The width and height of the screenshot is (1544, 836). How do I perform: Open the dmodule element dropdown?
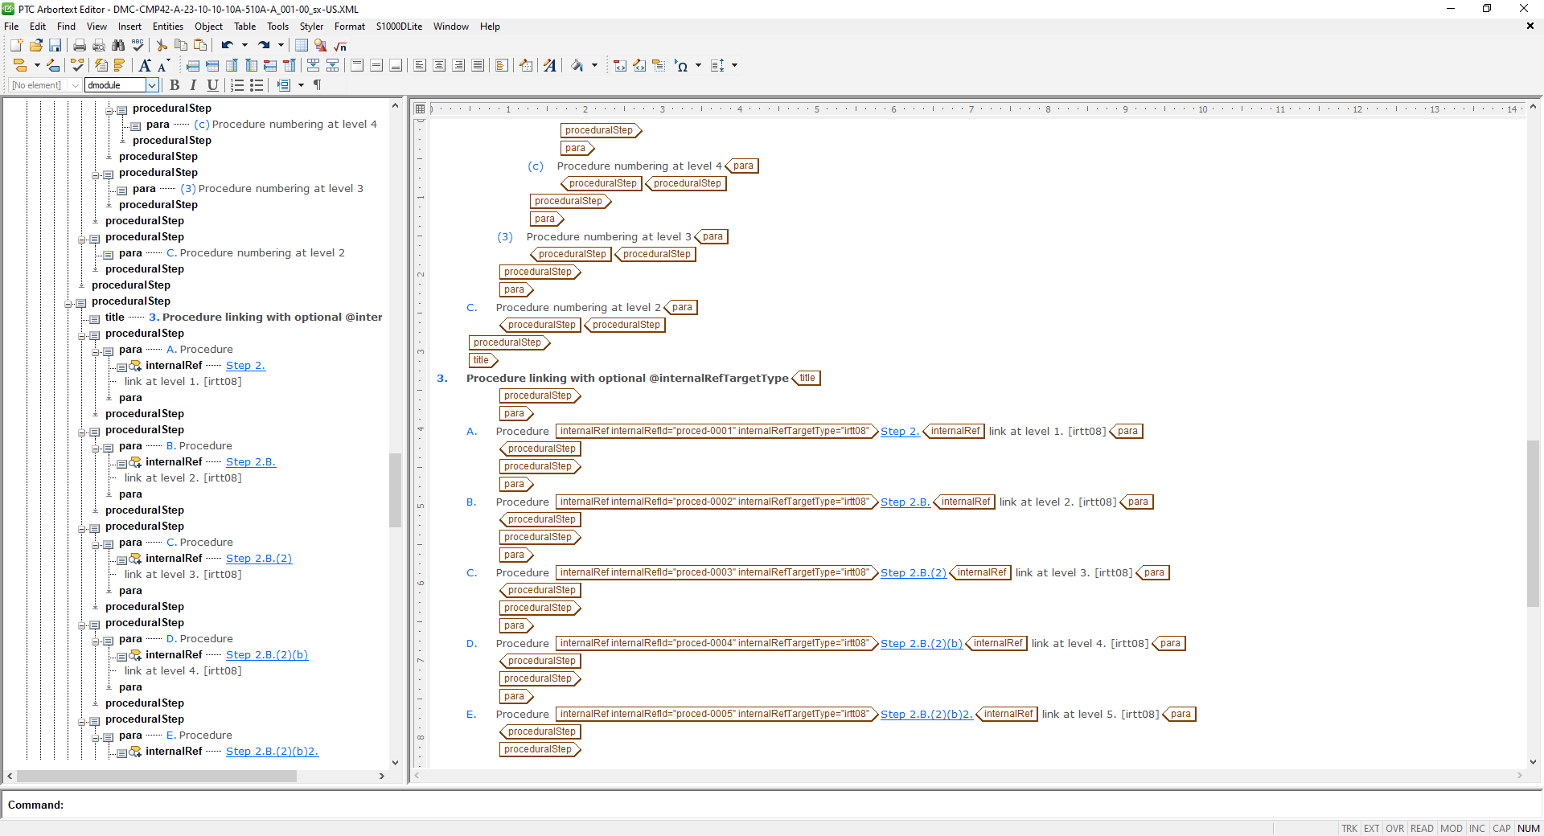pos(152,85)
